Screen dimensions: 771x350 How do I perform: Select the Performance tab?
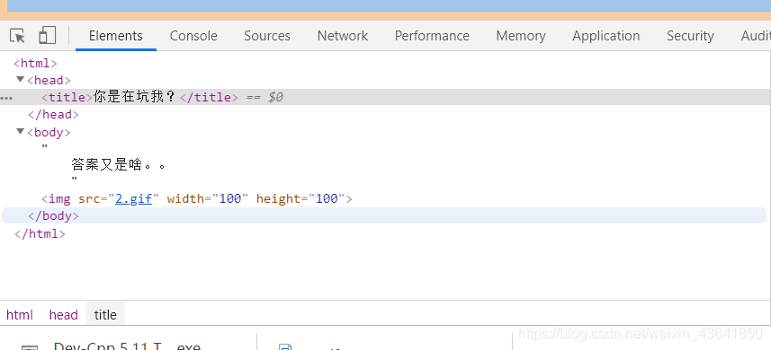pyautogui.click(x=432, y=36)
